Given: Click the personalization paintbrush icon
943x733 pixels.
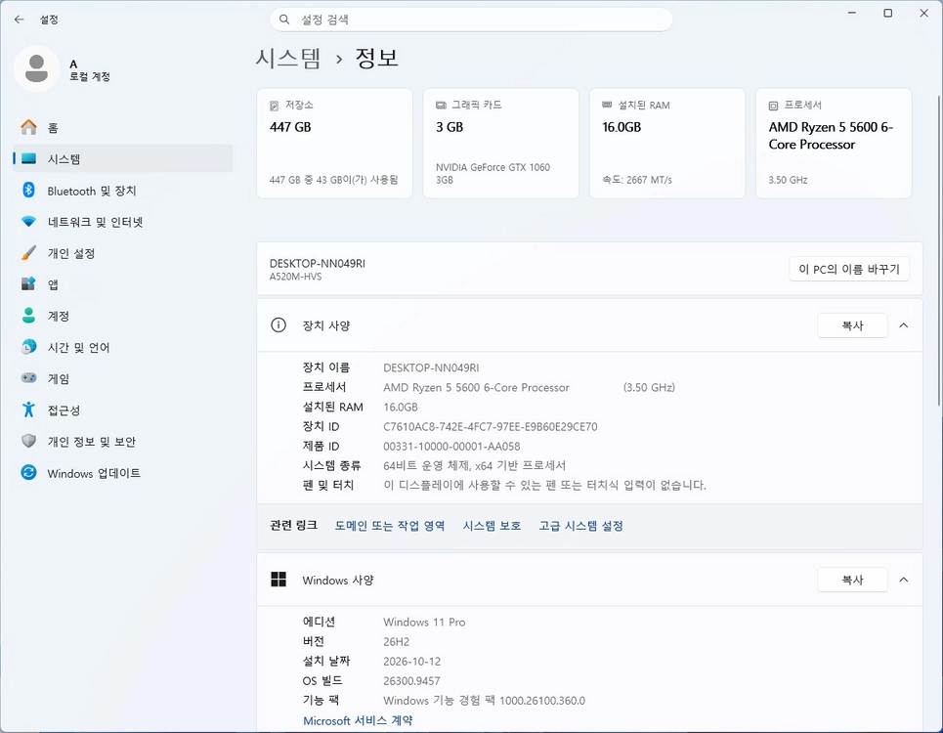Looking at the screenshot, I should (28, 253).
